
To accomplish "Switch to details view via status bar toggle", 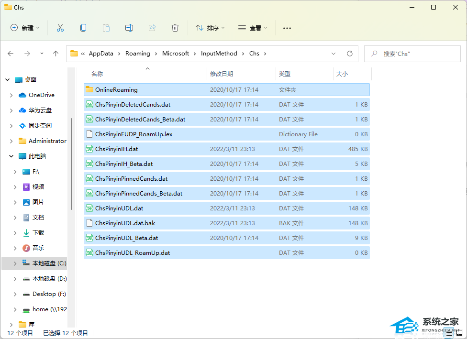I will pos(449,332).
